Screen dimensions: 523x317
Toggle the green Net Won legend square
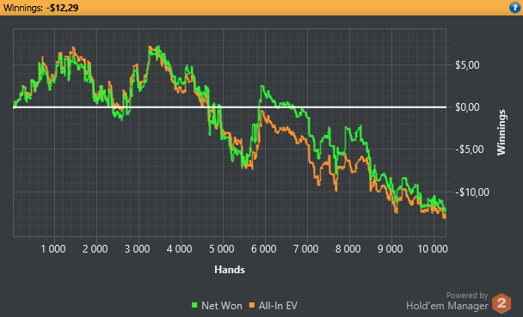(194, 305)
